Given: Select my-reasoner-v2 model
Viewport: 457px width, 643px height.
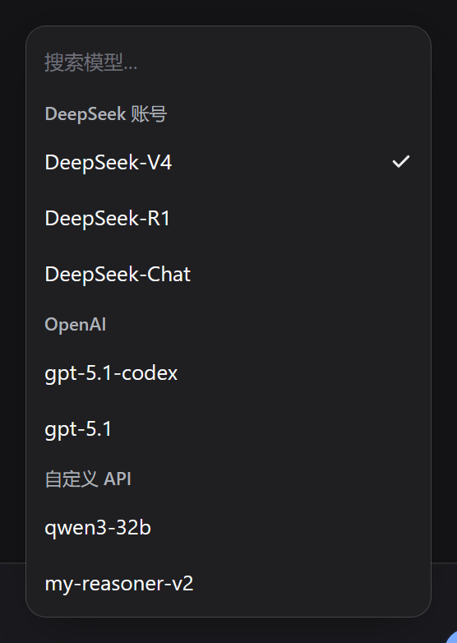Looking at the screenshot, I should (228, 584).
